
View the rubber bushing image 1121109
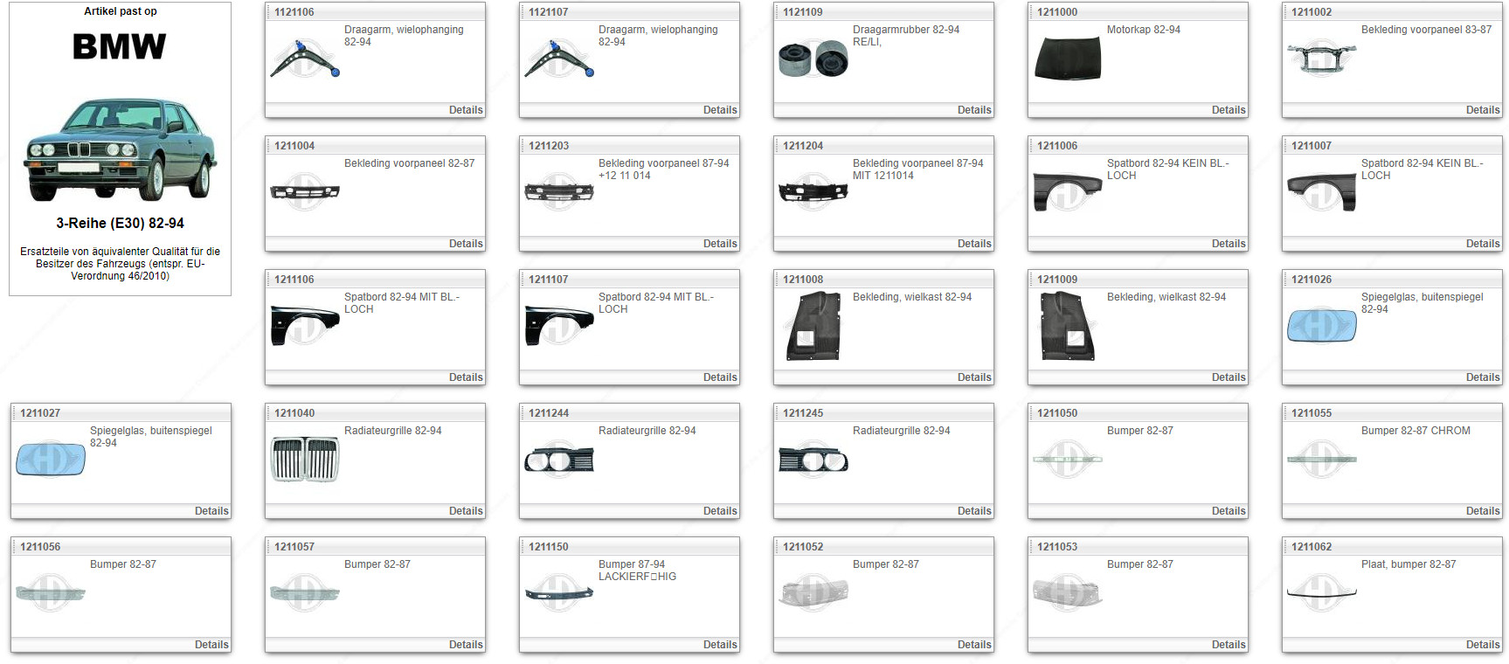coord(813,59)
